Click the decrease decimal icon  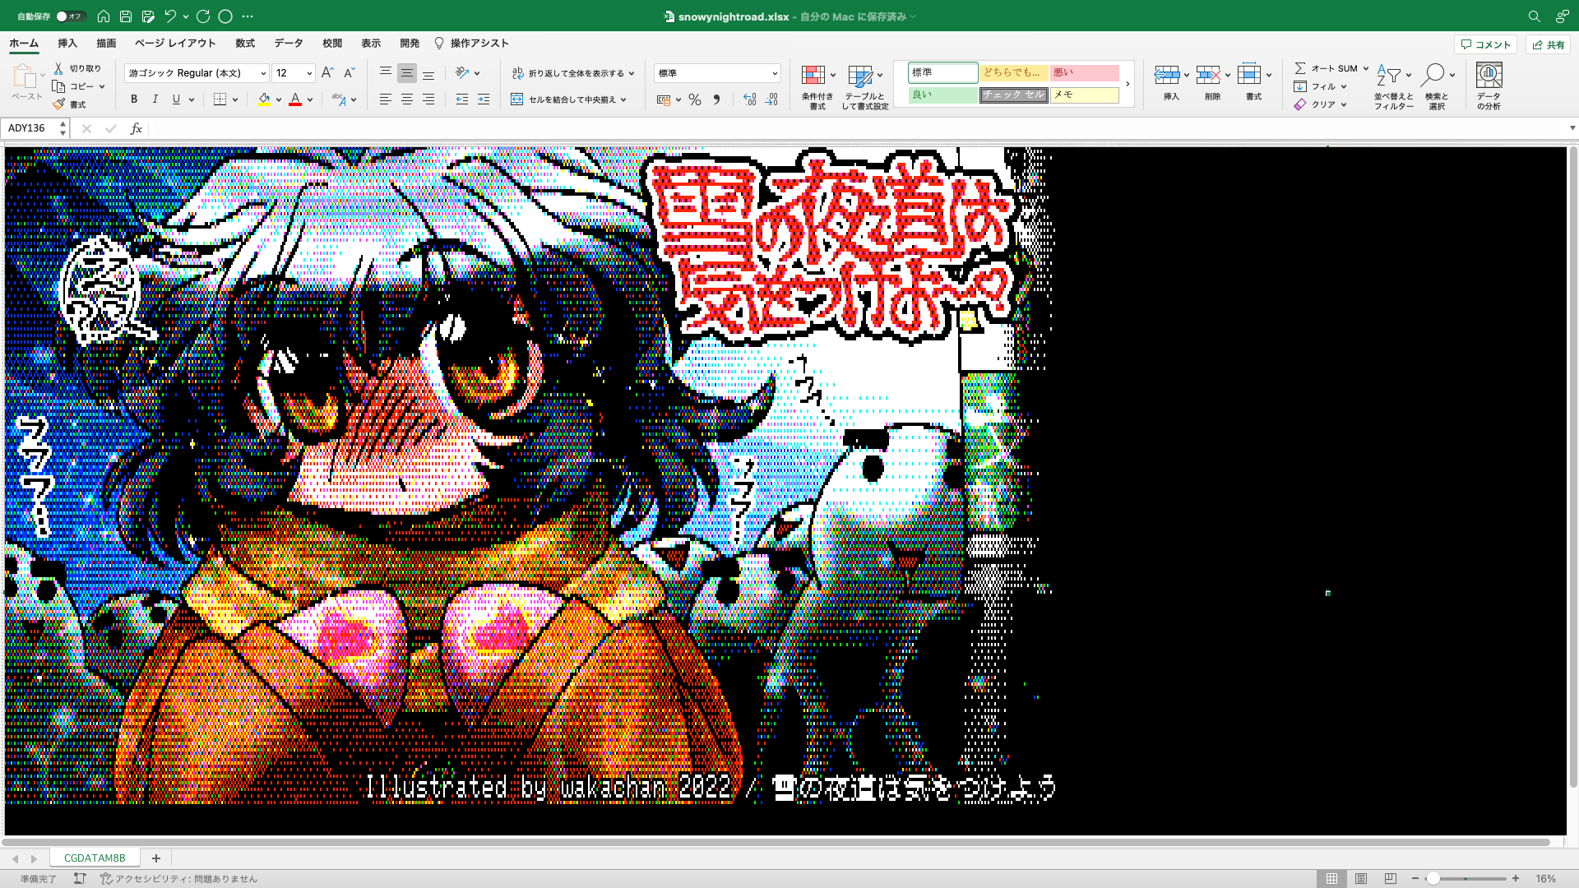pos(771,99)
